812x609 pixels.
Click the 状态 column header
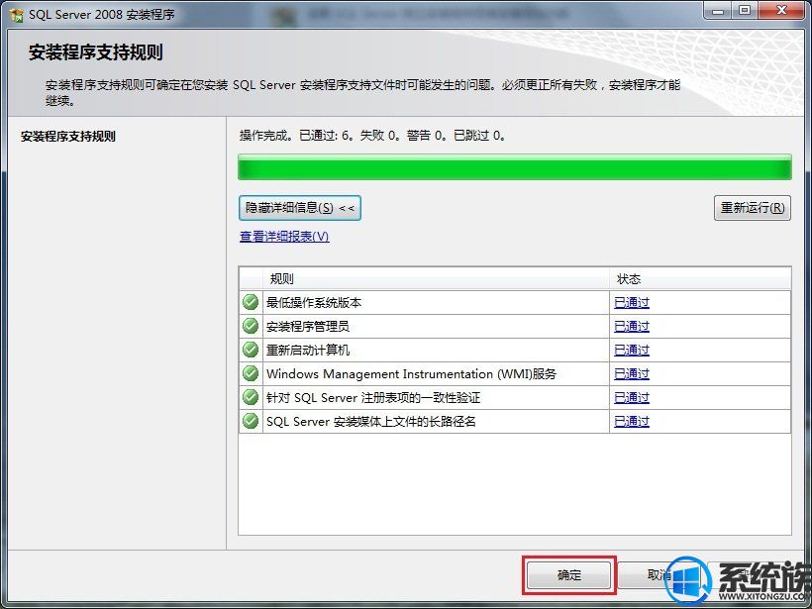pos(700,279)
